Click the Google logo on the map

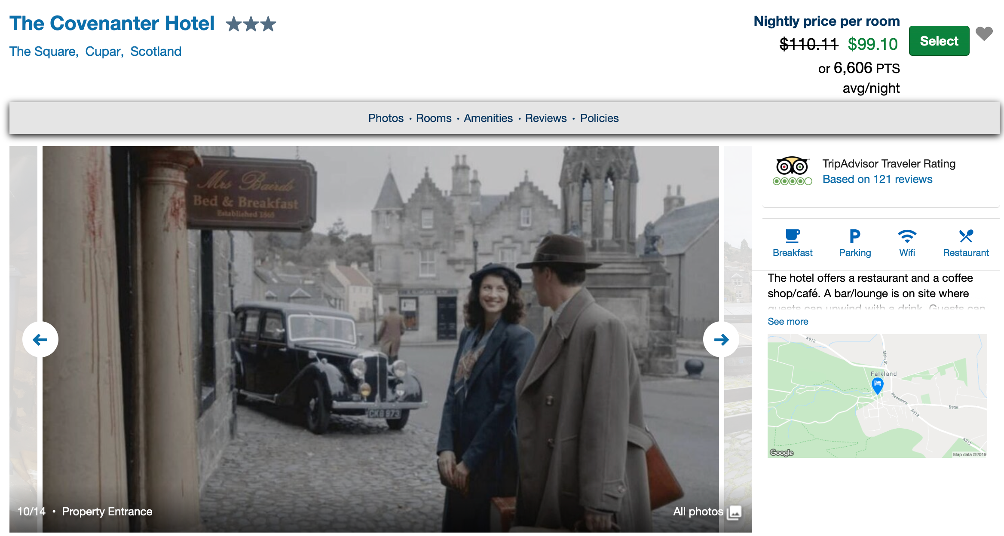click(x=781, y=452)
